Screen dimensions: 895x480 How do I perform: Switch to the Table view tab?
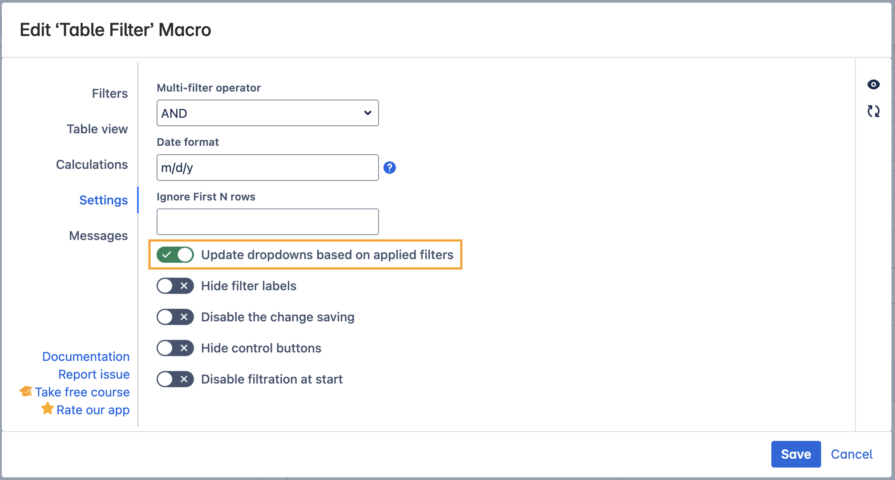pyautogui.click(x=97, y=129)
